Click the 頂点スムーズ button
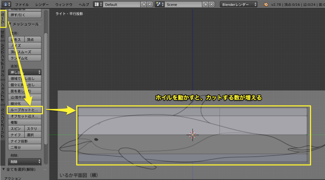The image size is (325, 180). click(25, 52)
